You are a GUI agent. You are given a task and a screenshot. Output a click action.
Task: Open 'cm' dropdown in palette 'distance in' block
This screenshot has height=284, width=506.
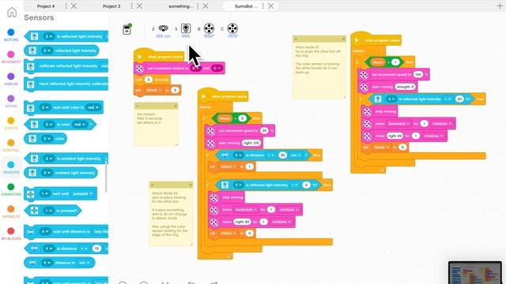click(x=84, y=263)
